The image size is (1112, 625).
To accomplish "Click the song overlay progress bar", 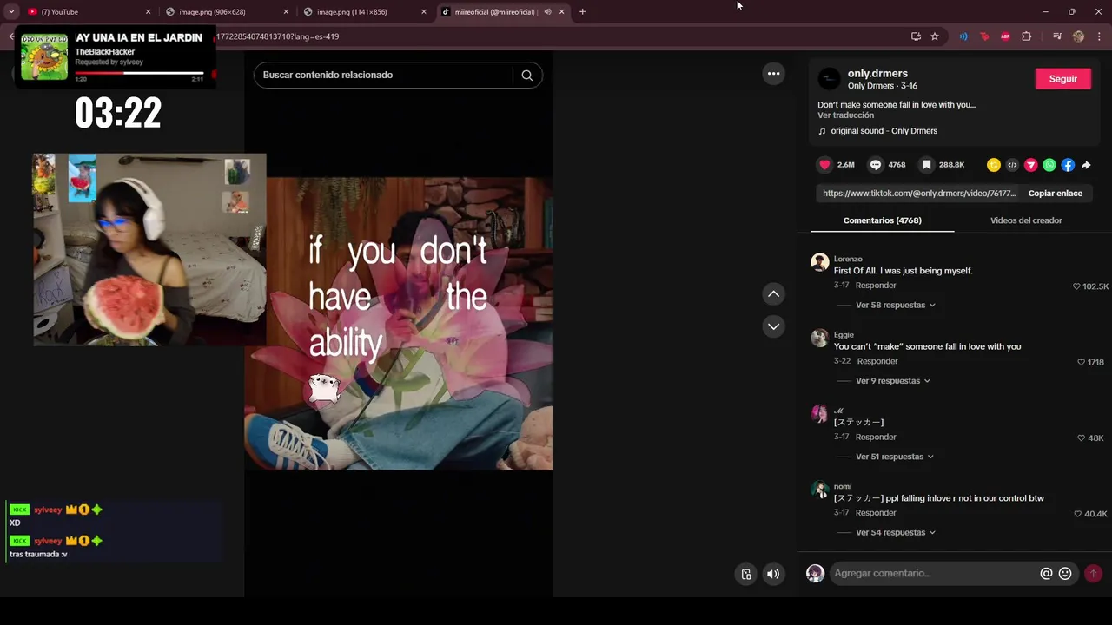I will 139,73.
